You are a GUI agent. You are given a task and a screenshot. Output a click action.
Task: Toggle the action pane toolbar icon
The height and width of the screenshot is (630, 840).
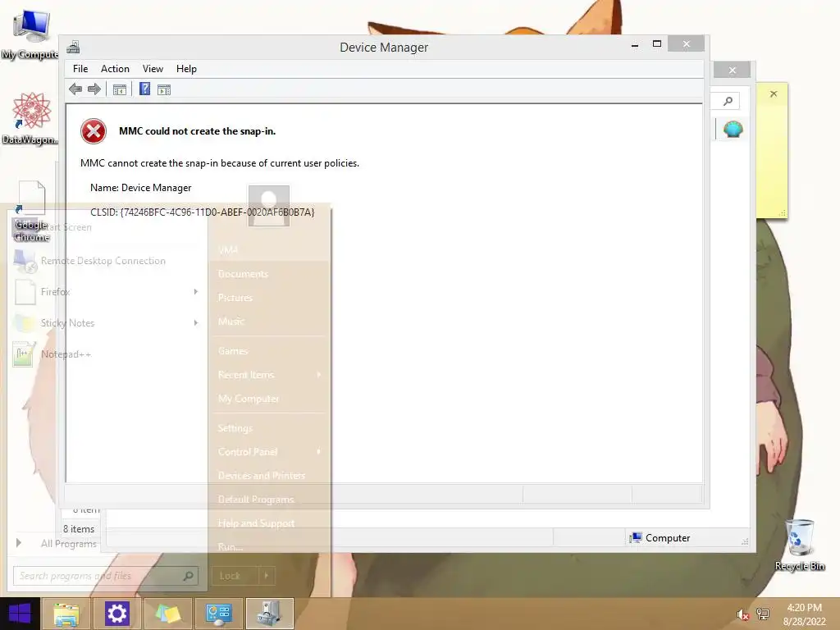coord(164,89)
